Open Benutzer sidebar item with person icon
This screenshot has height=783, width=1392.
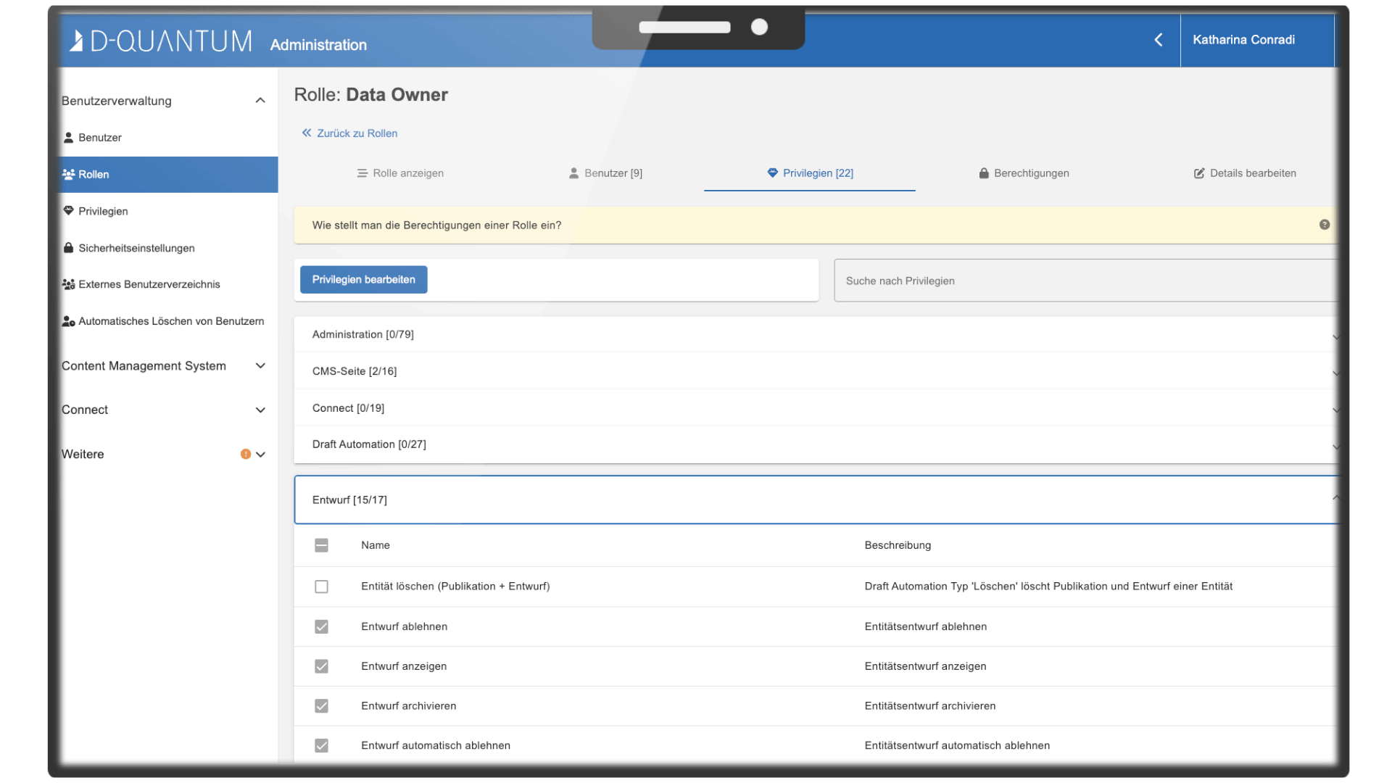(100, 138)
